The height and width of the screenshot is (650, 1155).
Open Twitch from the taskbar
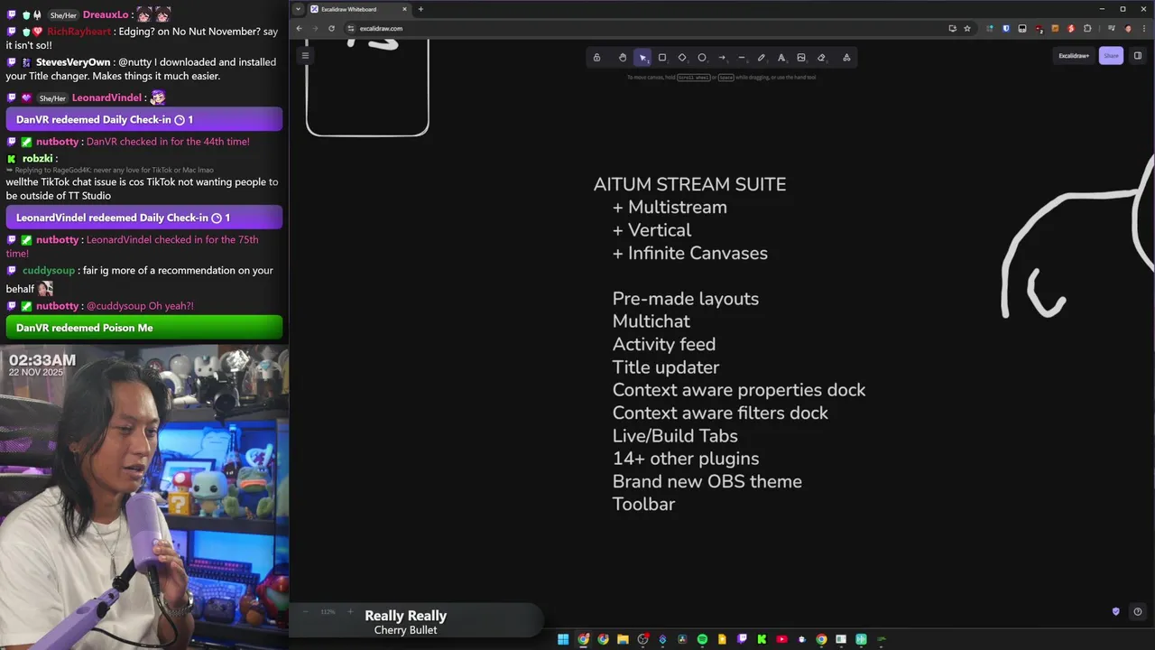point(742,639)
